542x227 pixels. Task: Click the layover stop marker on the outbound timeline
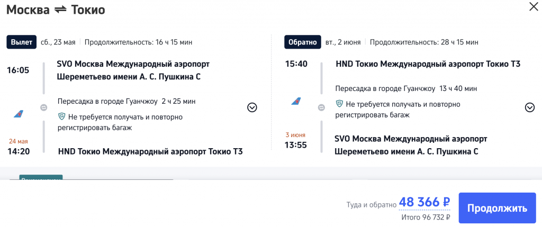(44, 107)
